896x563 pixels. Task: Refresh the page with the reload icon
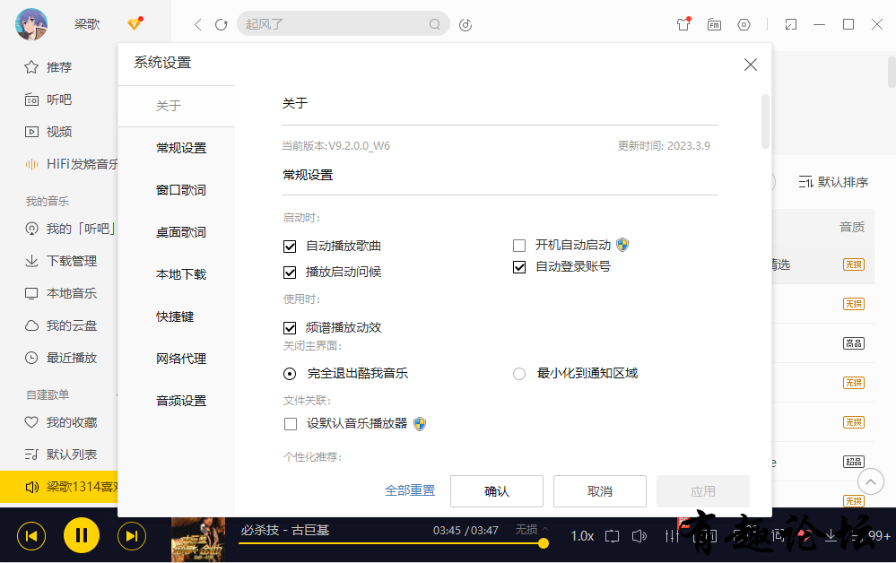click(x=222, y=24)
